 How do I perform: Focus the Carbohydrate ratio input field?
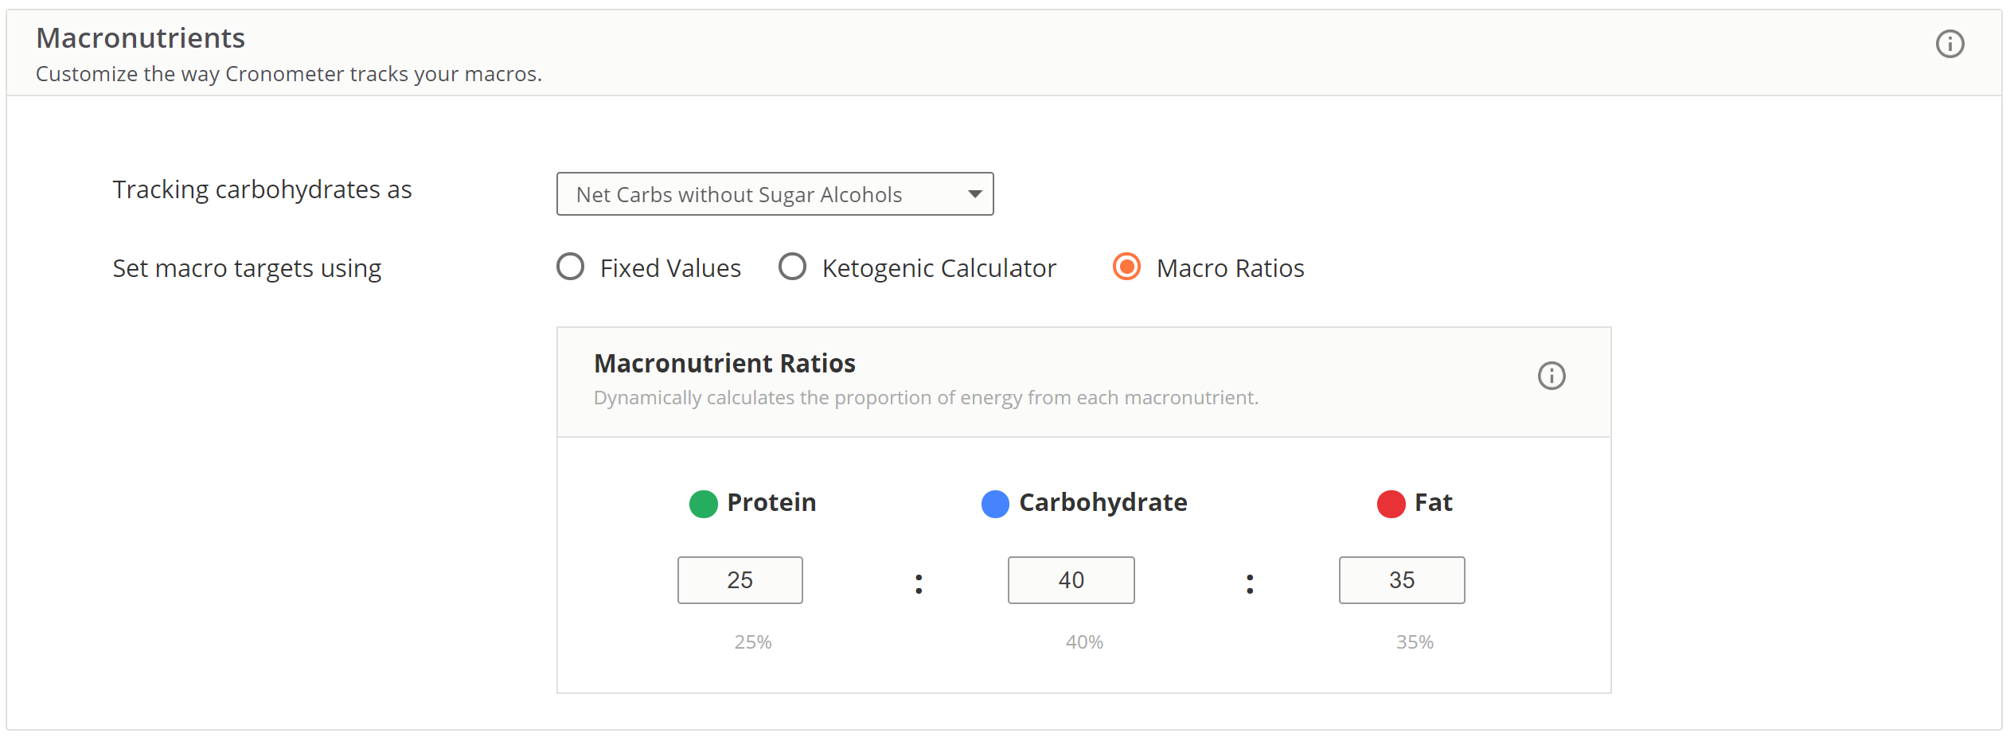click(1071, 580)
